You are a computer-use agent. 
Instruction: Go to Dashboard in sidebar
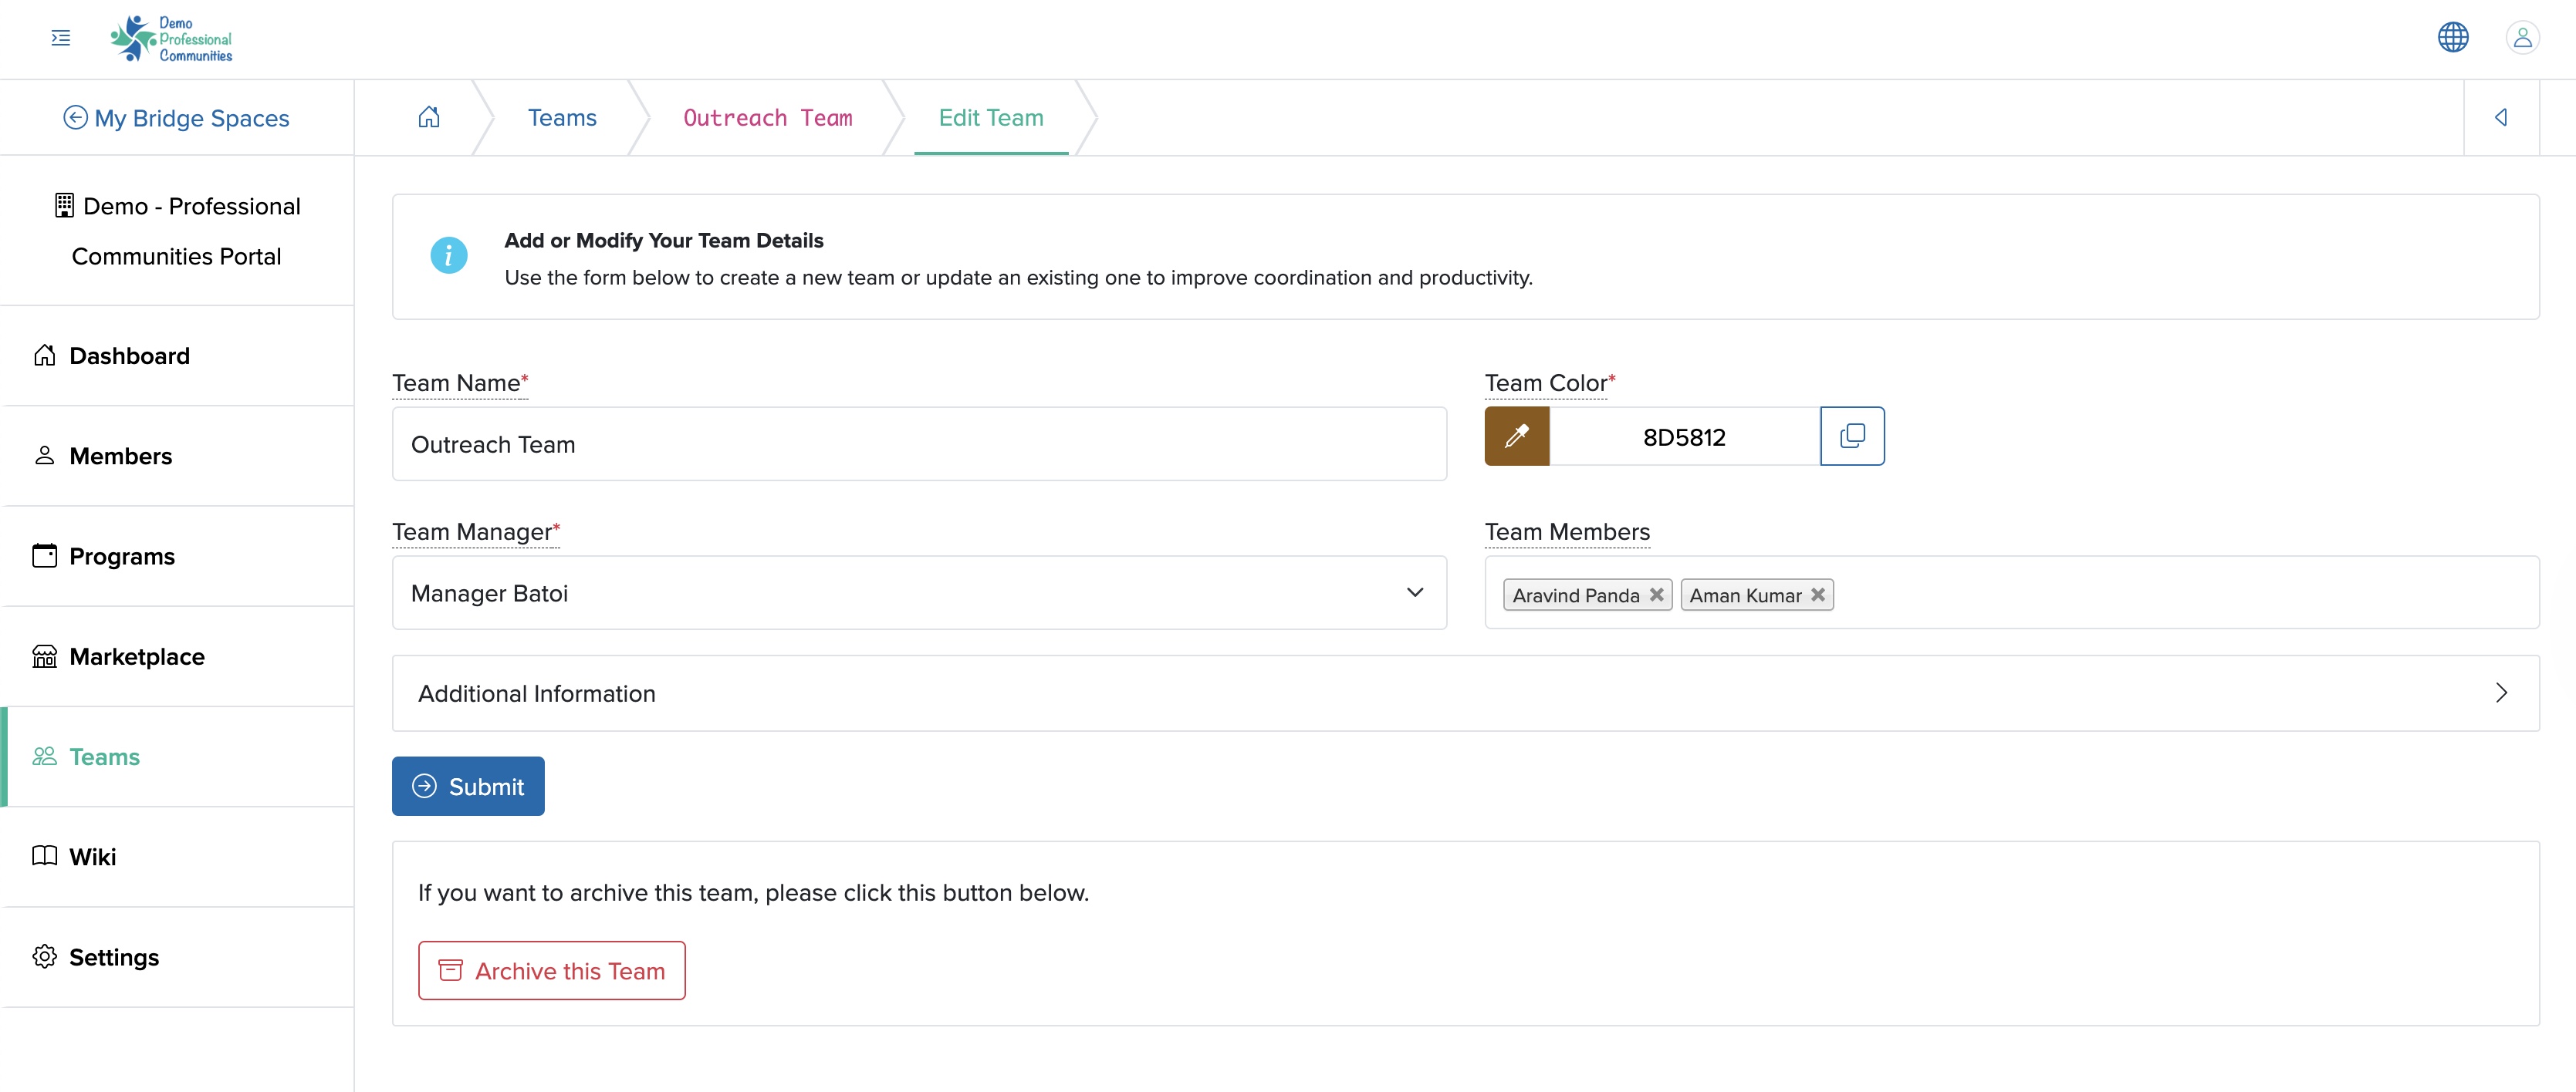[x=178, y=356]
